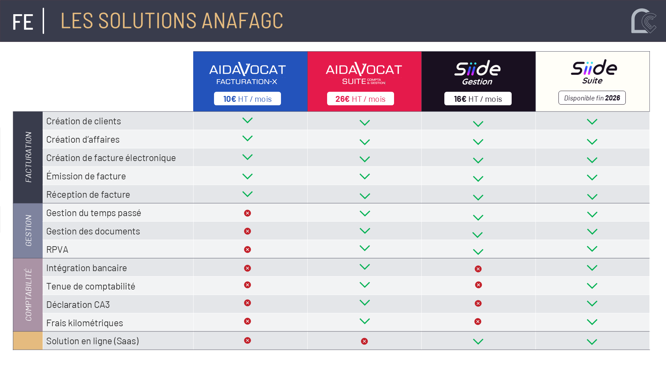The height and width of the screenshot is (374, 666).
Task: Click the 16€ HT / mois price button
Action: [x=478, y=99]
